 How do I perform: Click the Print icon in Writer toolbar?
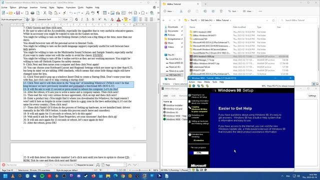point(32,13)
